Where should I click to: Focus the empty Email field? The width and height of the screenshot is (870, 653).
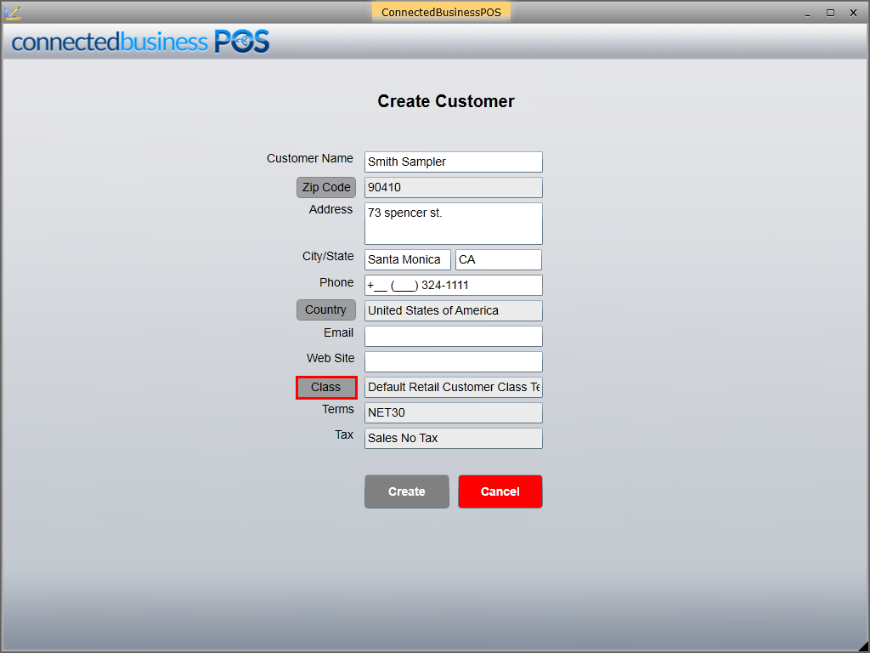coord(454,336)
